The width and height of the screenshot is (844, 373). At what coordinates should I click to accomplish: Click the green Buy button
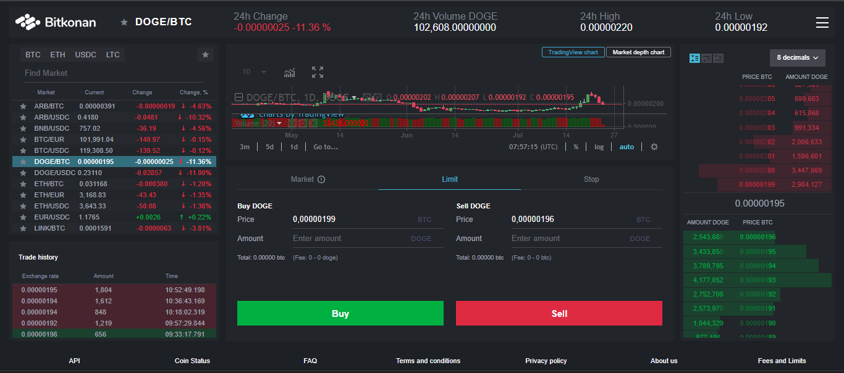[x=340, y=313]
